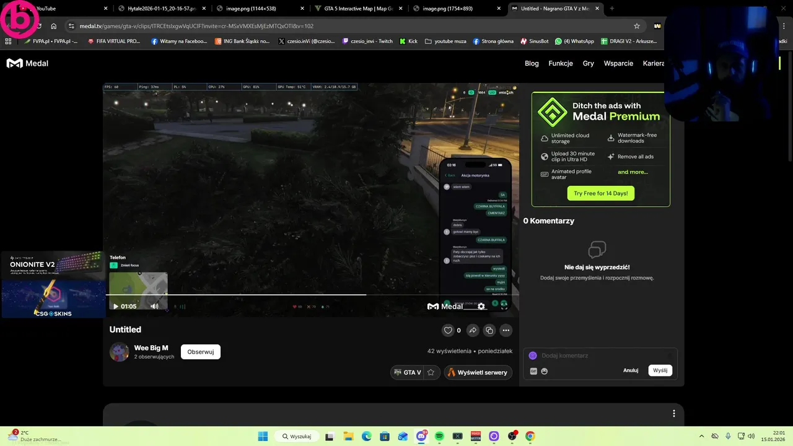Open the ING Bank Śląski bookmark
The height and width of the screenshot is (446, 793).
tap(242, 41)
